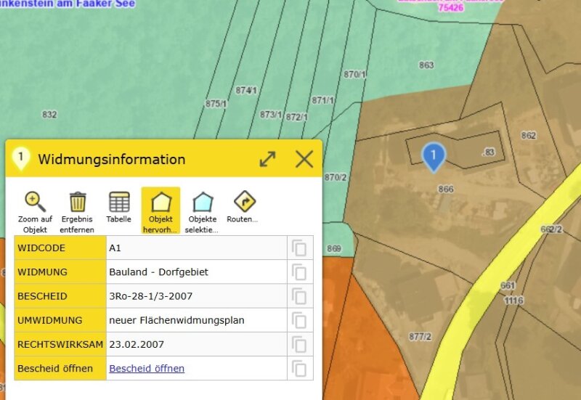Screen dimensions: 581x400
Task: Click the blue map marker numbered 1
Action: pos(434,155)
